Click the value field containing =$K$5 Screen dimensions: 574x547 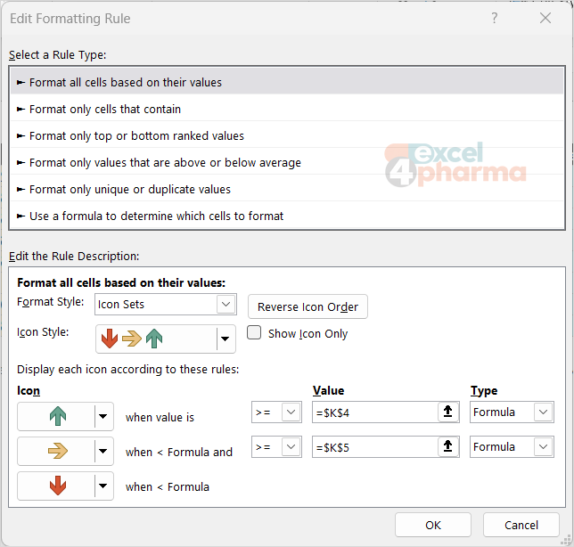tap(375, 447)
